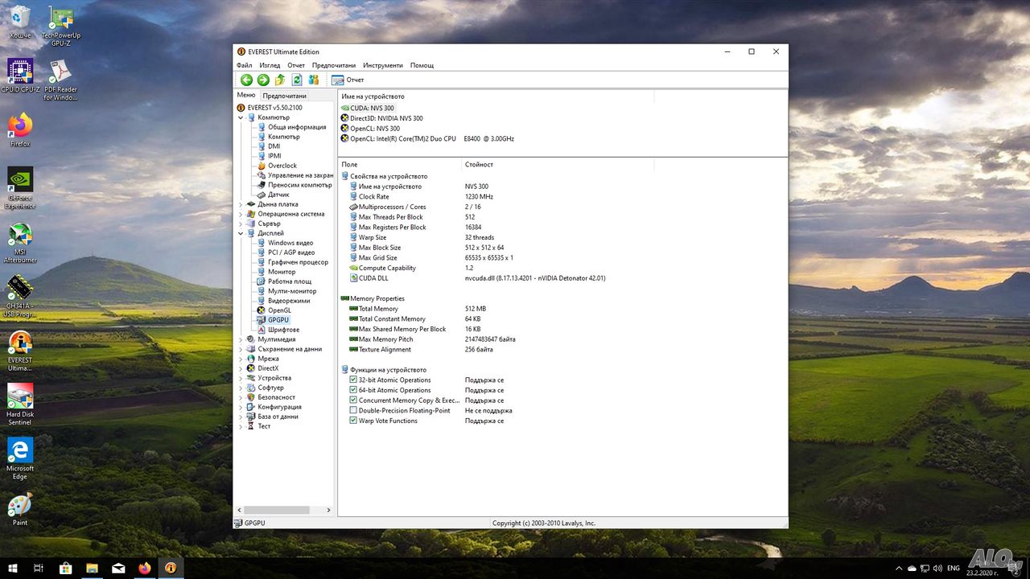Open File Explorer from the taskbar

pyautogui.click(x=92, y=568)
